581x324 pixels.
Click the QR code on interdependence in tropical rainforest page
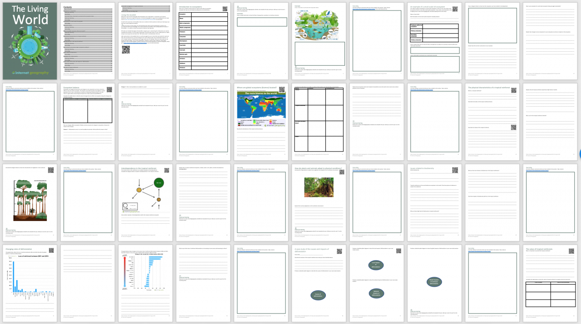click(167, 170)
